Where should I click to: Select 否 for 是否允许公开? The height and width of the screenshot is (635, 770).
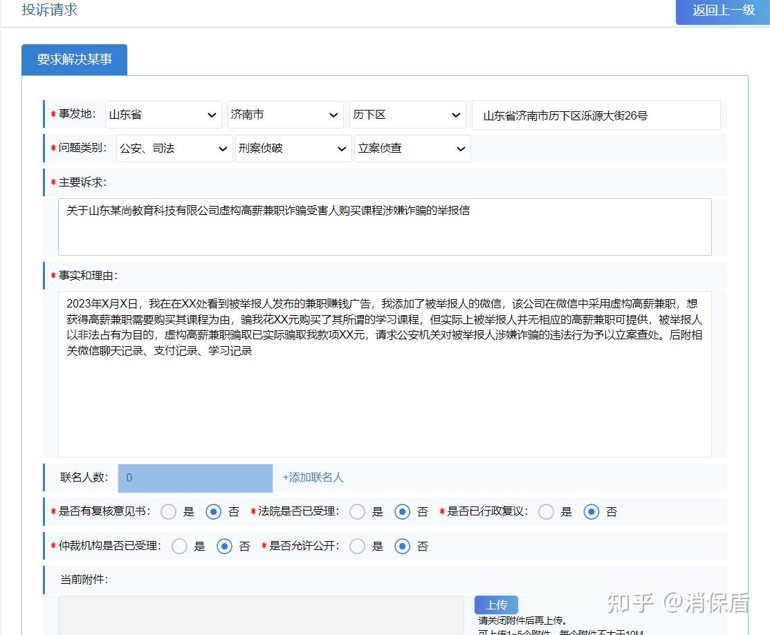click(402, 547)
